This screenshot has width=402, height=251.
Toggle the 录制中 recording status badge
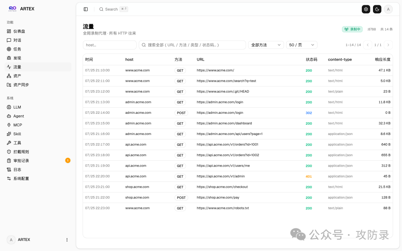coord(352,29)
